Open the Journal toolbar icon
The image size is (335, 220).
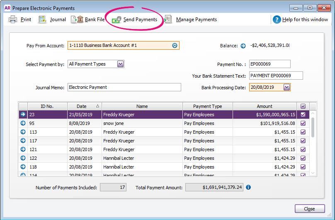pos(42,20)
